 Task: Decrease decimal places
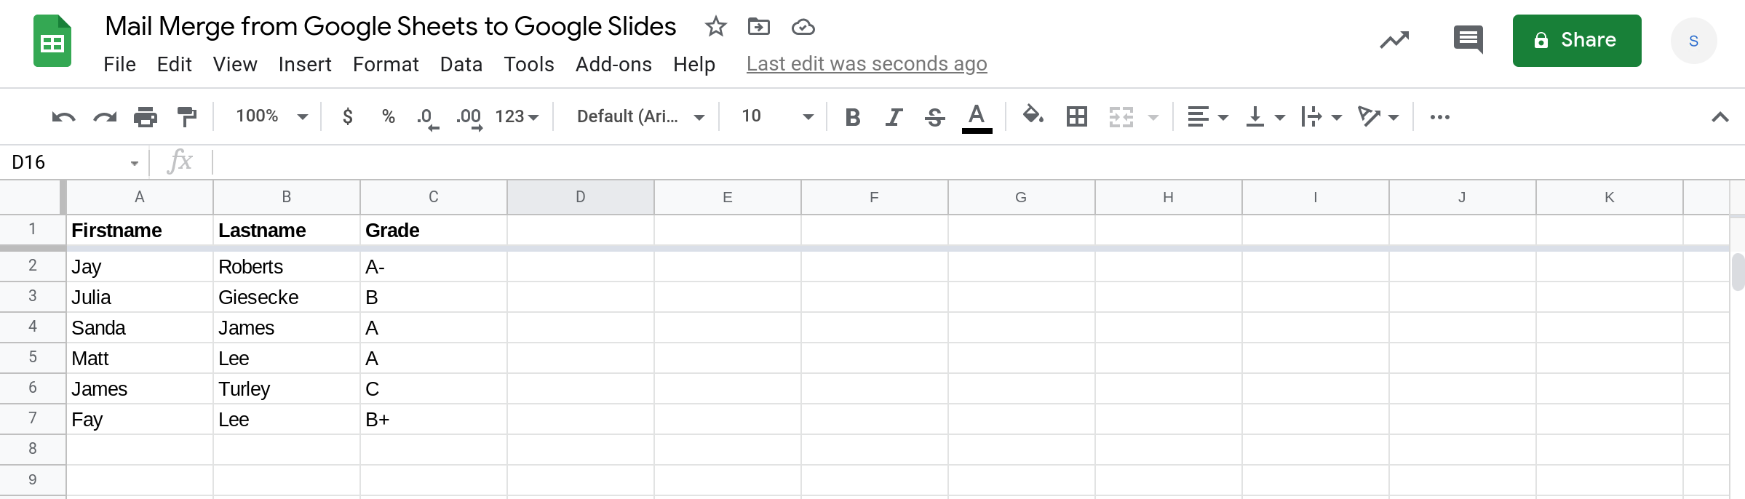click(428, 118)
